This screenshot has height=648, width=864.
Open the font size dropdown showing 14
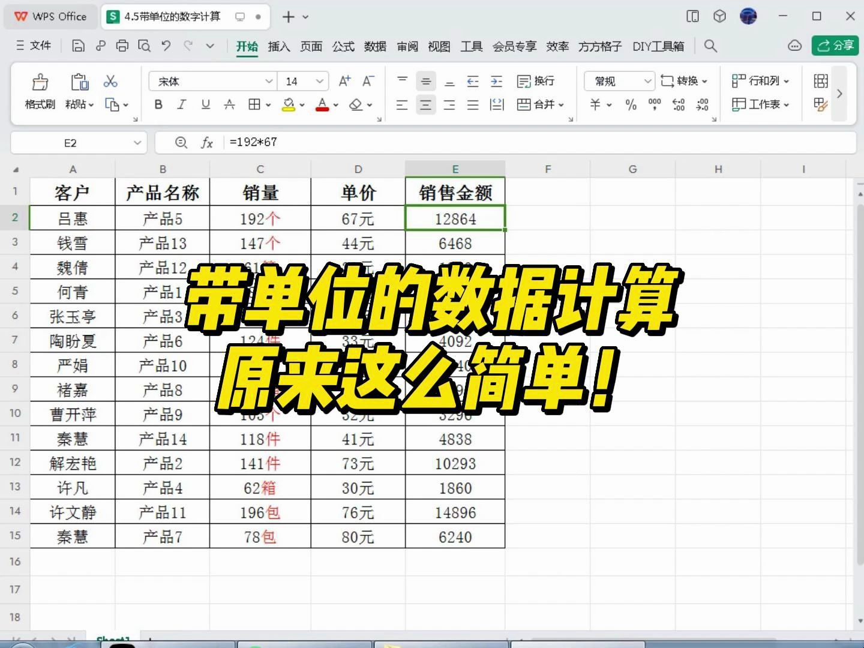[x=320, y=81]
